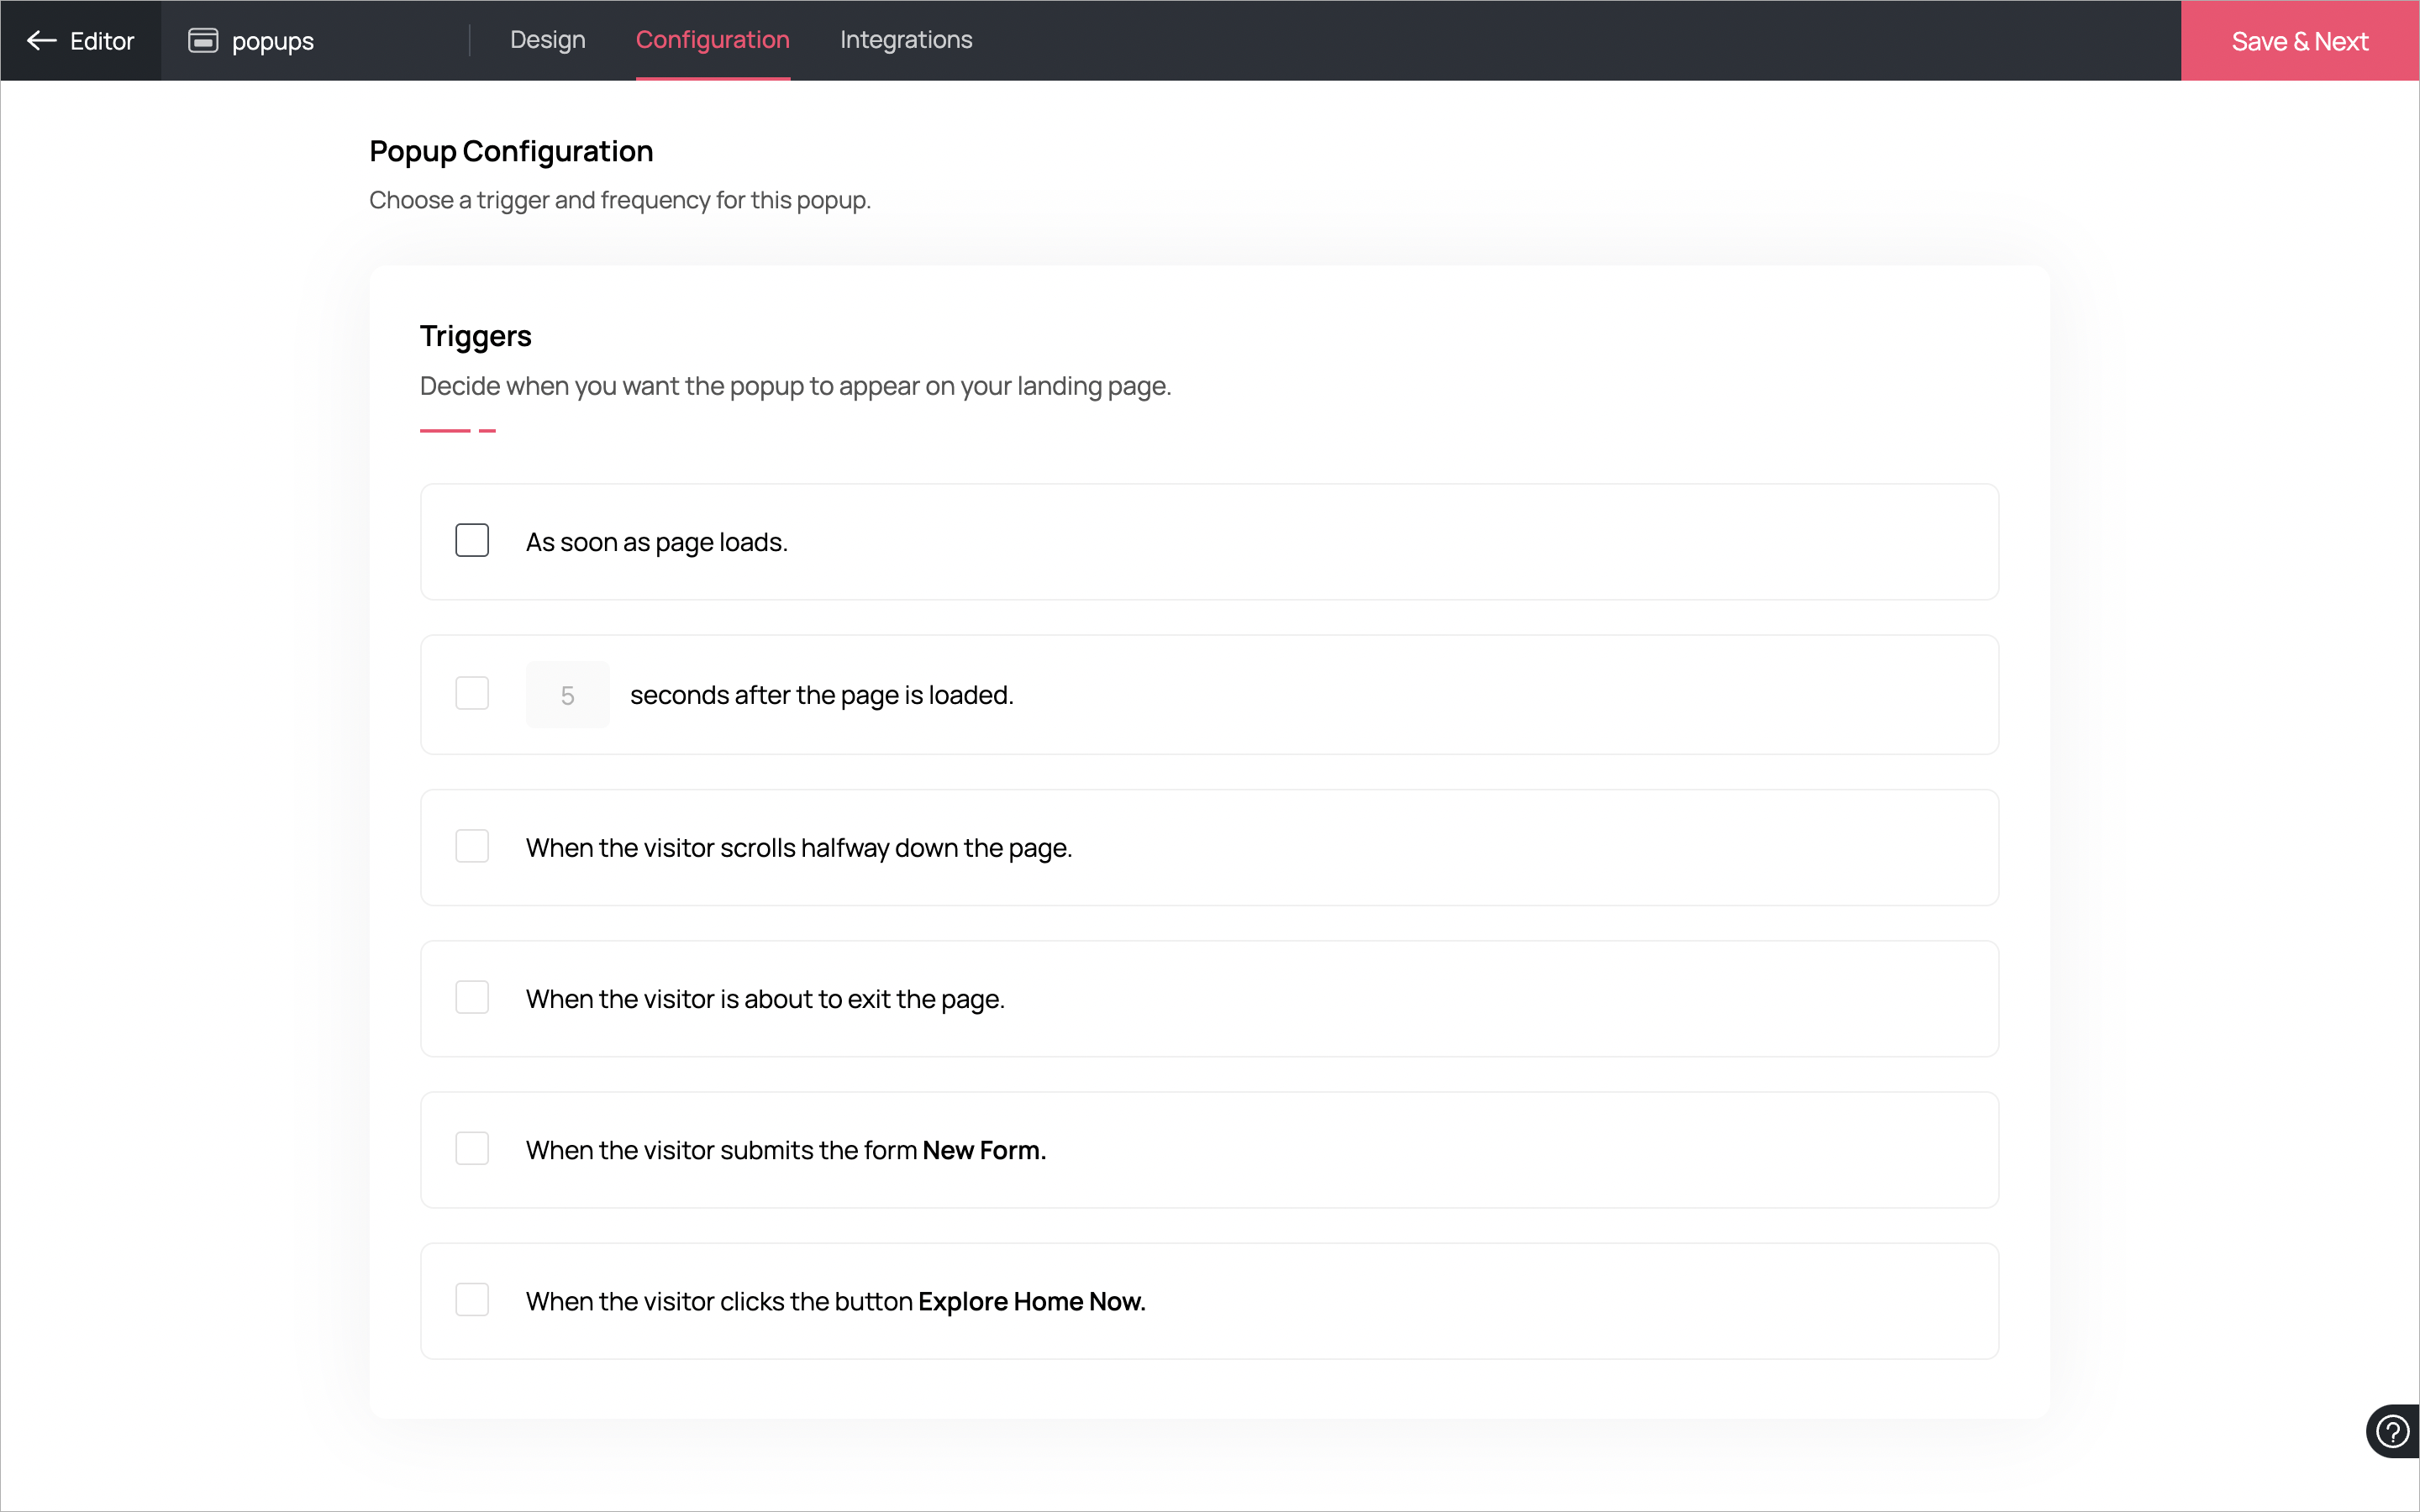Screen dimensions: 2420x1512
Task: Enable 'As soon as page loads' checkbox
Action: click(x=472, y=541)
